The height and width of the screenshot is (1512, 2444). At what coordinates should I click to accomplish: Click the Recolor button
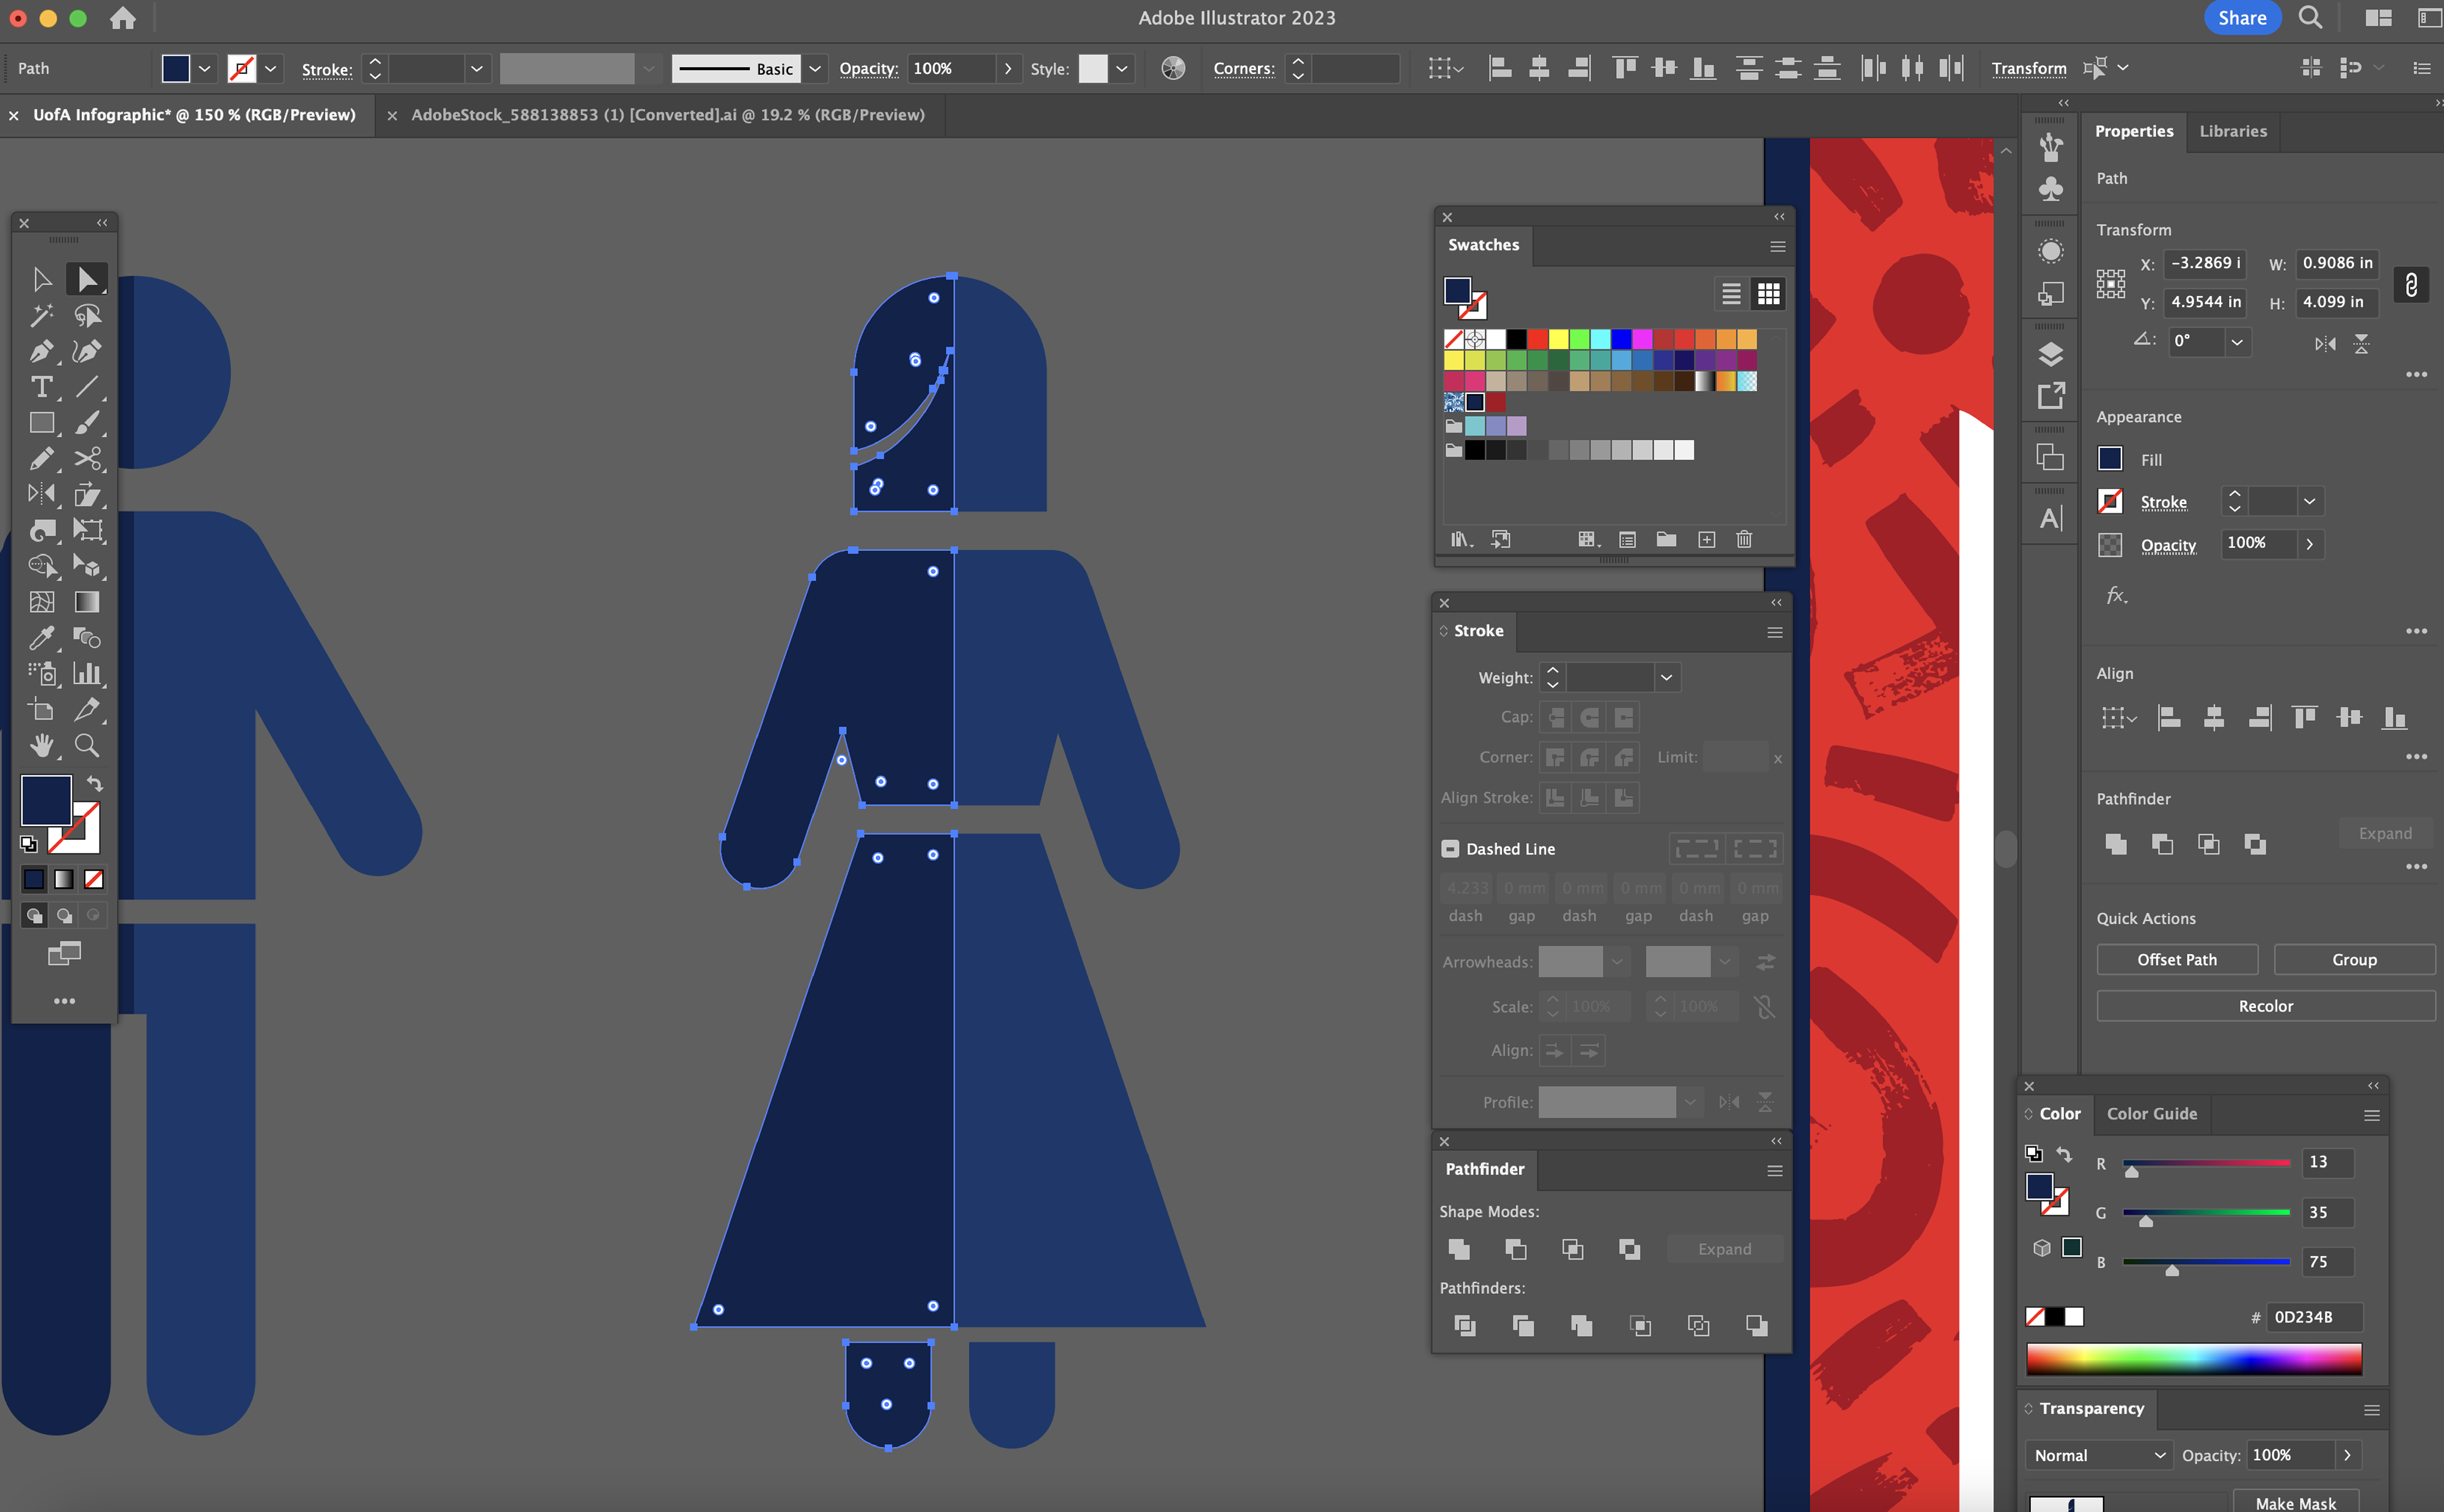pos(2265,1006)
